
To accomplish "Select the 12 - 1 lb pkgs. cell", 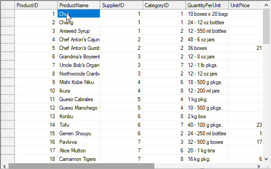I will tap(207, 65).
